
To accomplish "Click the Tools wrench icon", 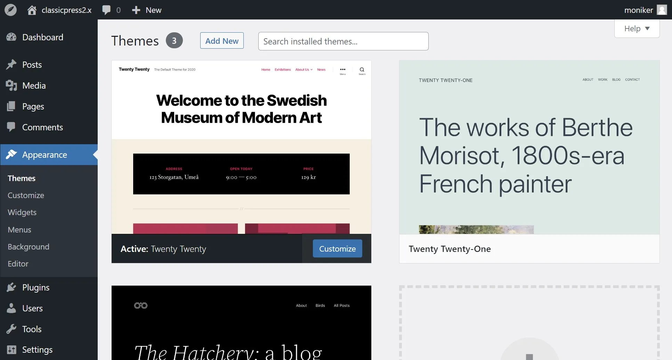I will (x=11, y=329).
